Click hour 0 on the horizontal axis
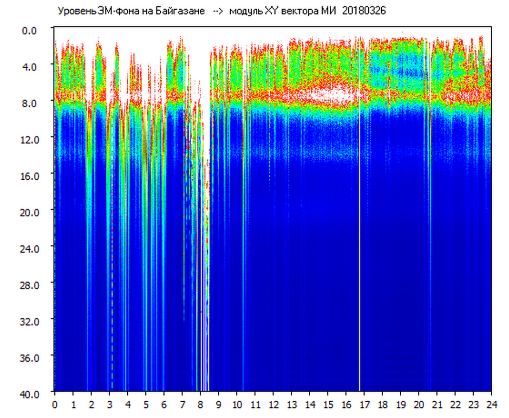This screenshot has width=509, height=418. [55, 405]
